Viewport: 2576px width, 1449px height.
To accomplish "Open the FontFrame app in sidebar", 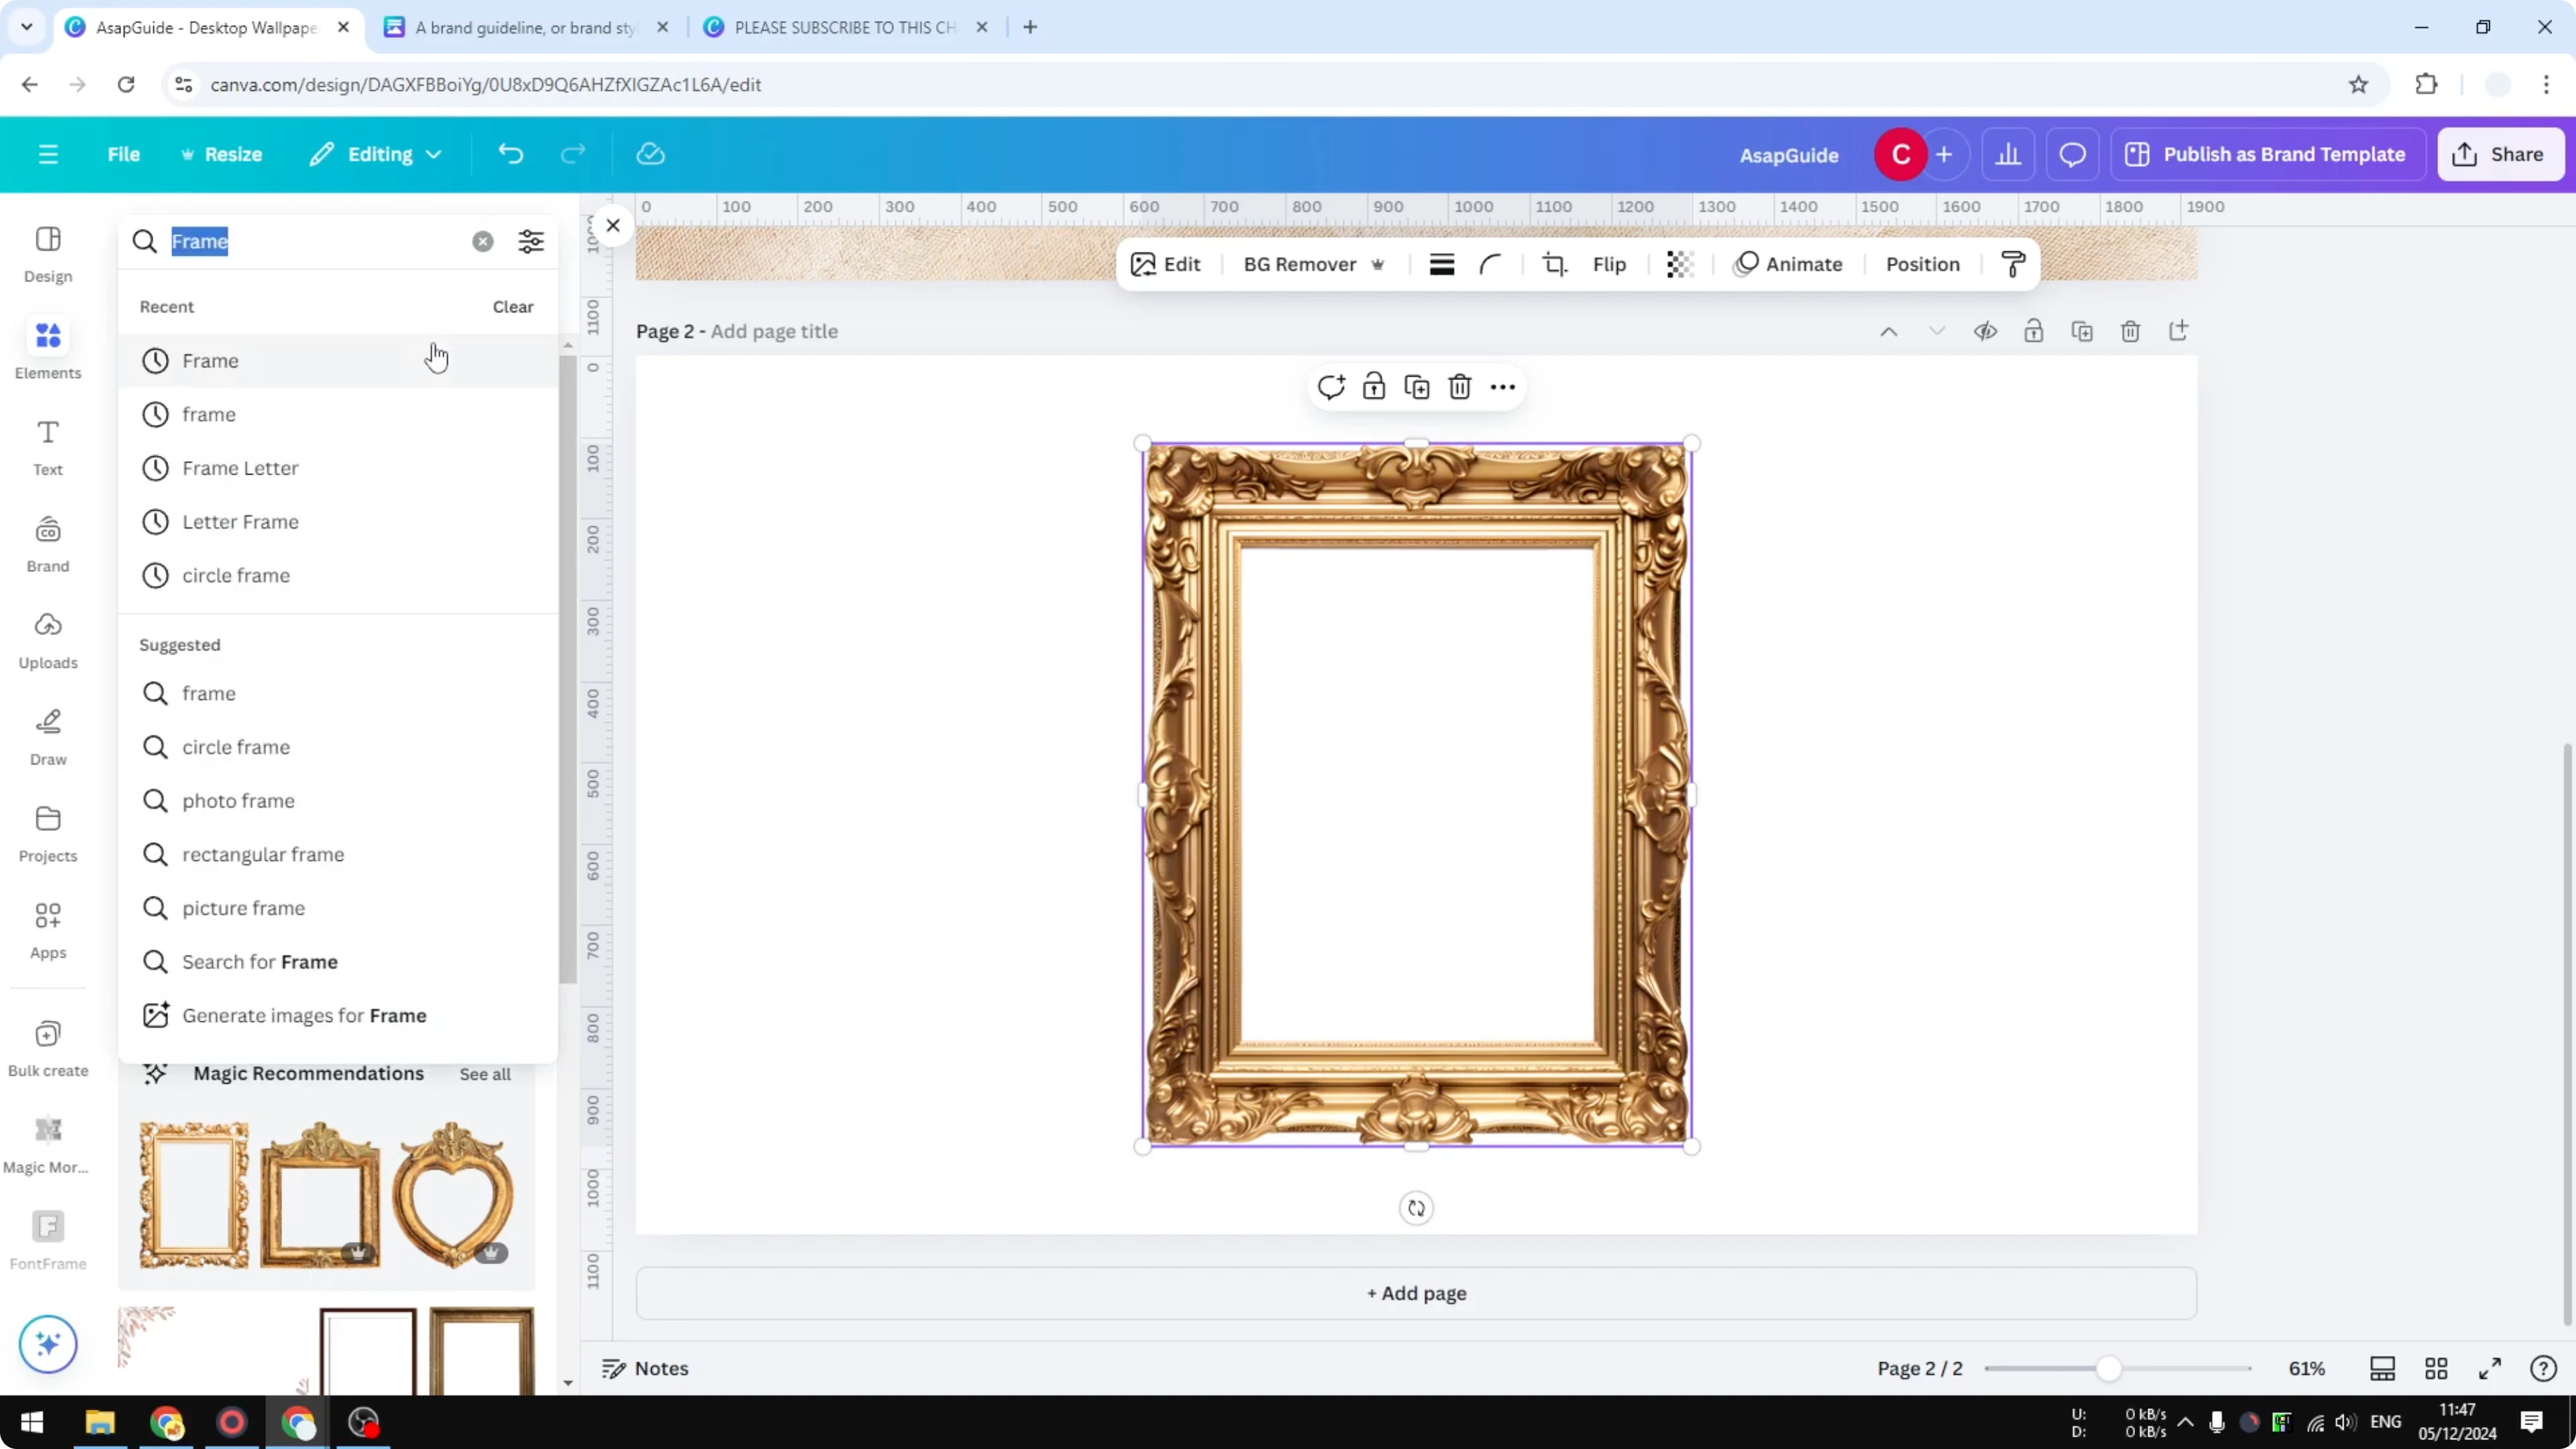I will click(x=47, y=1238).
